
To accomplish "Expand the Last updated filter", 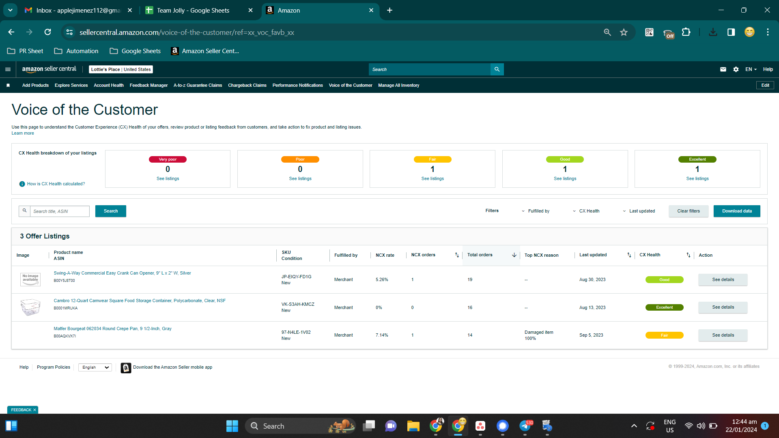I will pos(639,211).
